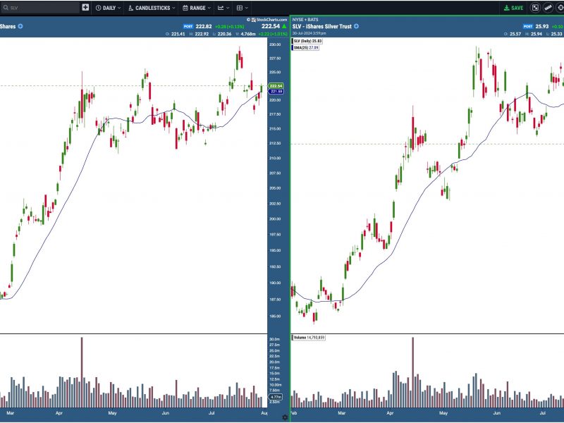The height and width of the screenshot is (423, 564).
Task: Click the POST badge on the left chart
Action: [x=188, y=26]
